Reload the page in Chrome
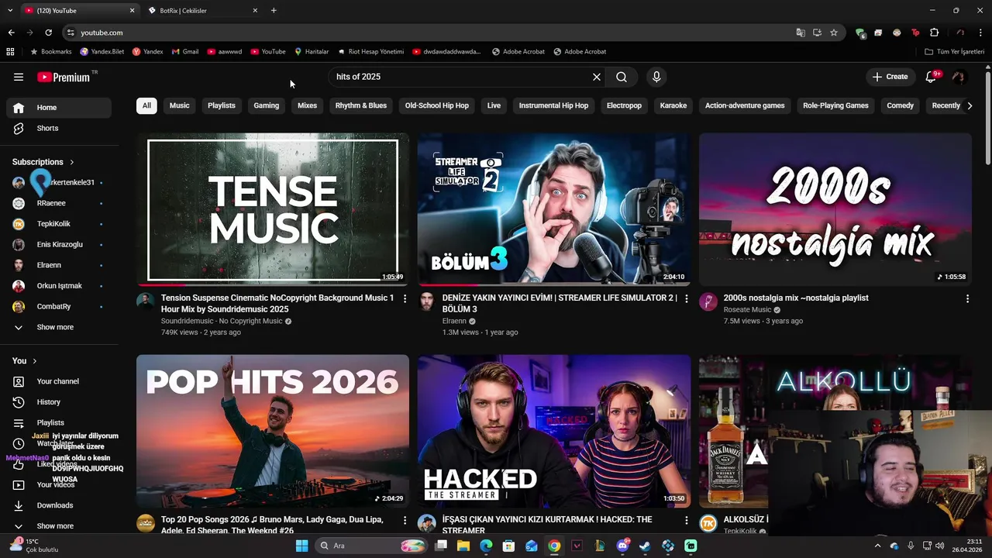The width and height of the screenshot is (992, 558). click(x=48, y=33)
